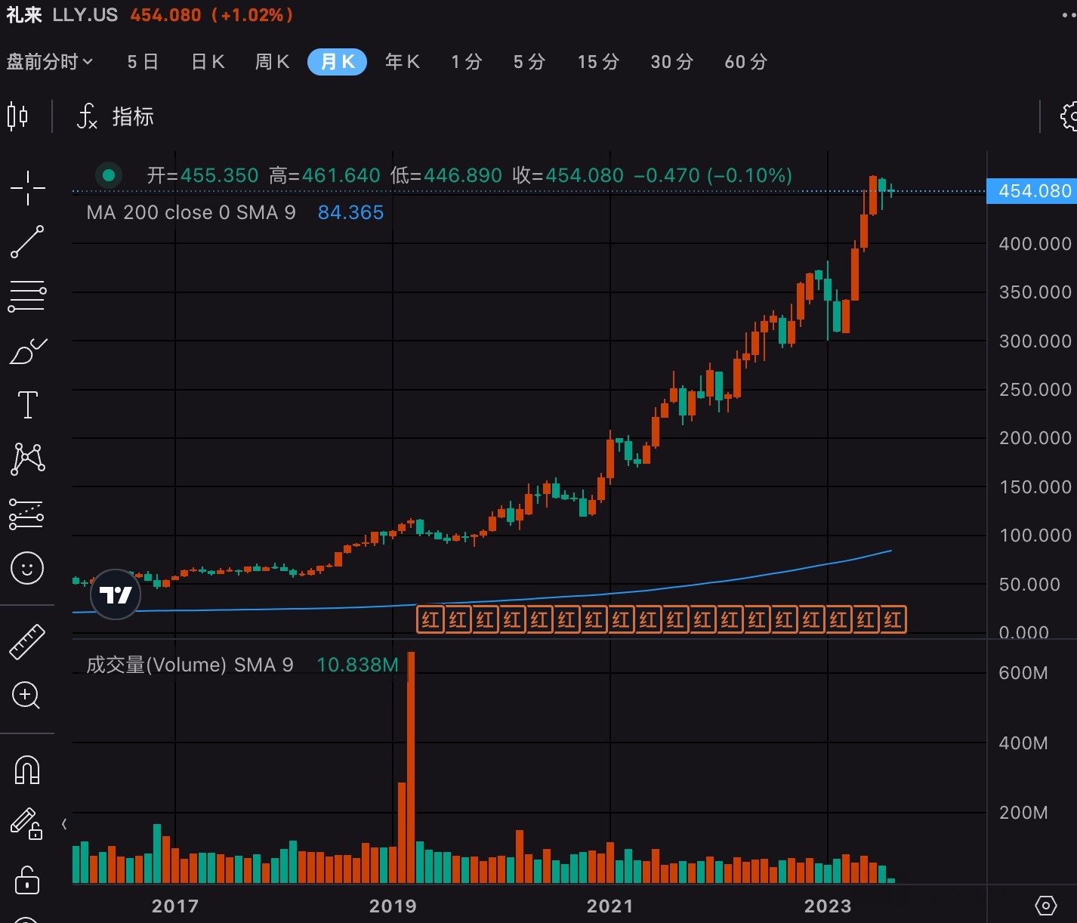Open the emoji sticker tool
The width and height of the screenshot is (1077, 923).
click(x=27, y=568)
